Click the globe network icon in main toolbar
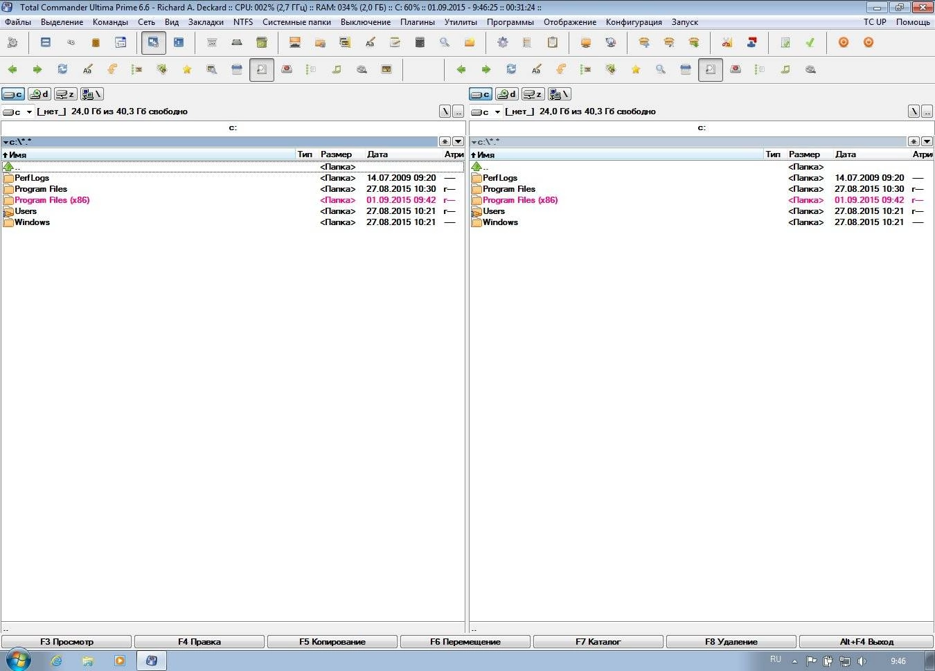This screenshot has width=935, height=671. pos(611,43)
